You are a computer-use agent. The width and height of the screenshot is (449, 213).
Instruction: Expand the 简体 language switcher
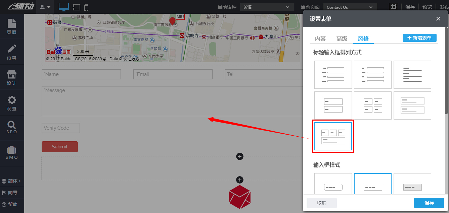click(x=12, y=181)
